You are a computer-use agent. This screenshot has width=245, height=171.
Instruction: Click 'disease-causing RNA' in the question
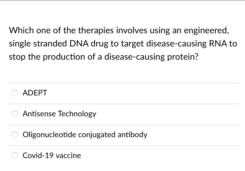187,44
